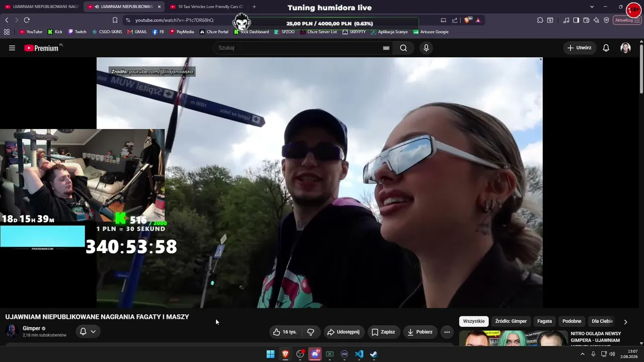Go to YouTube Premium home logo
Screen dimensions: 644x362
[42, 48]
